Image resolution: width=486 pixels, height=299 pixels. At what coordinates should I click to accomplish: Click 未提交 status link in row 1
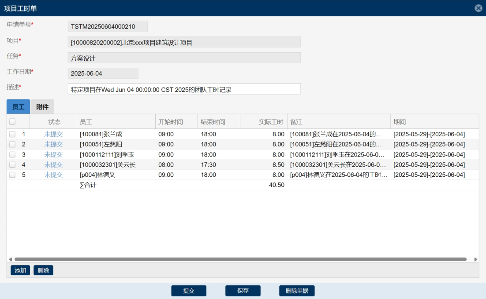click(x=53, y=134)
